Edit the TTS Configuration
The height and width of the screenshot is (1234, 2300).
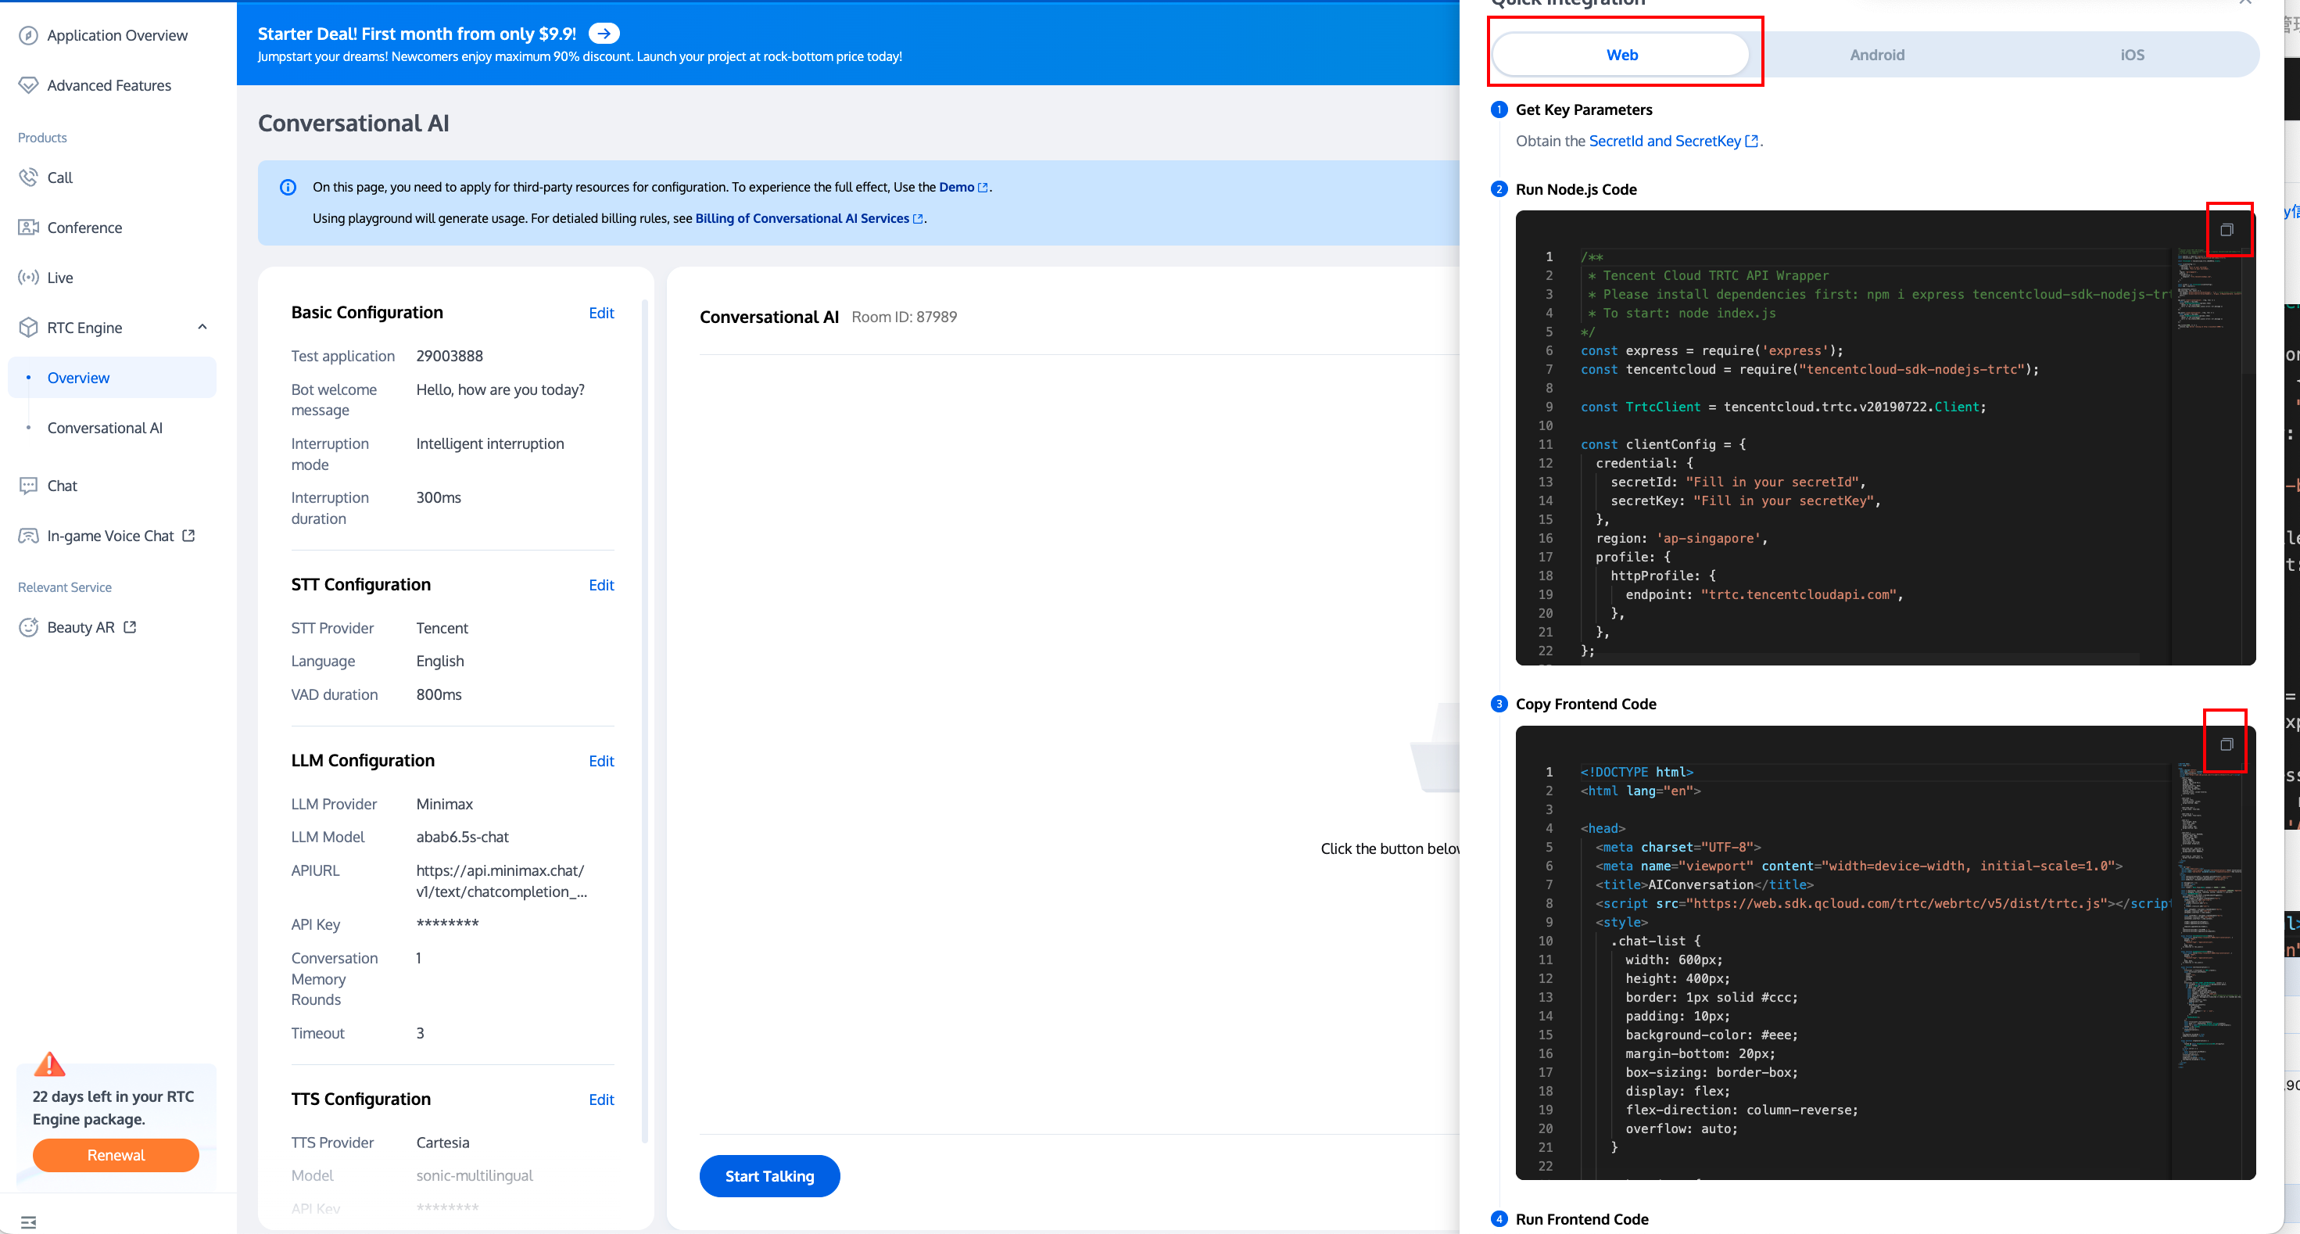coord(601,1100)
